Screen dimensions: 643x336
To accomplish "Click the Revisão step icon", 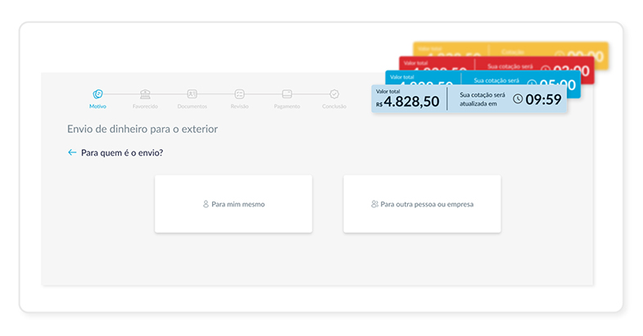I will (239, 94).
